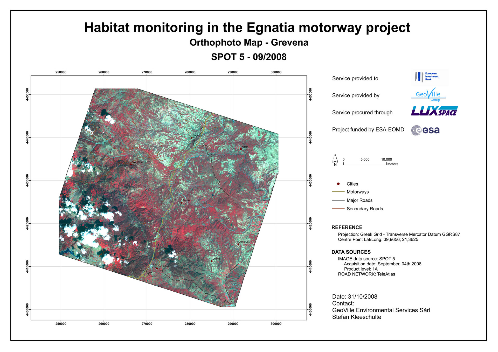
Task: Click the '250000' label on top axis
Action: point(61,72)
